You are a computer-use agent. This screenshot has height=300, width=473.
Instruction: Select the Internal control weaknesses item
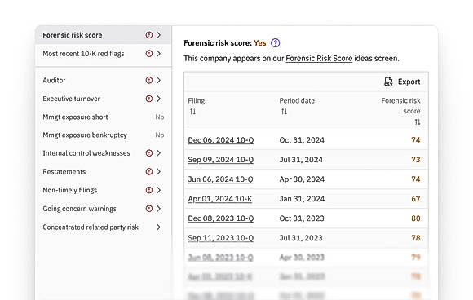click(104, 153)
